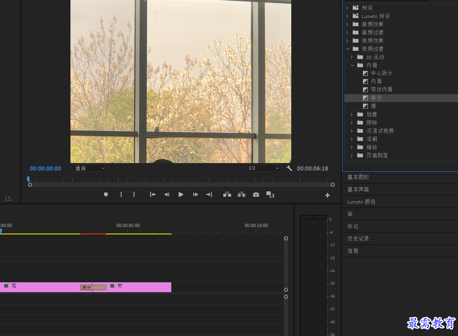Click the Mark Out bracket button

pyautogui.click(x=134, y=195)
